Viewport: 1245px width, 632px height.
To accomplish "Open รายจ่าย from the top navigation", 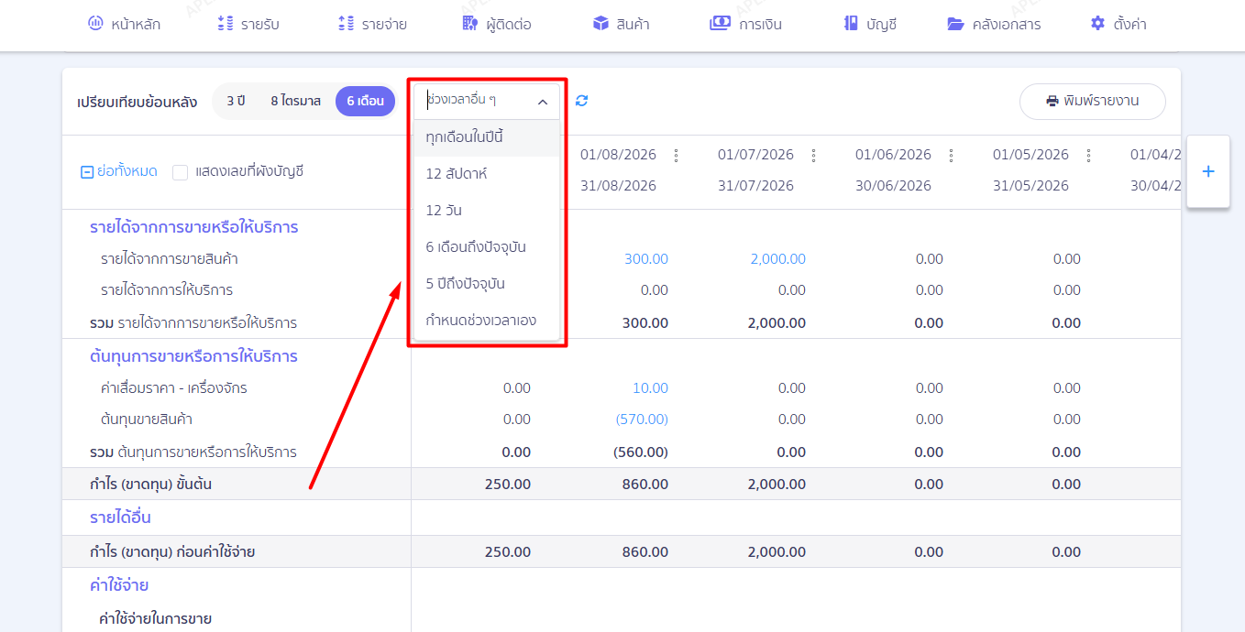I will [371, 25].
